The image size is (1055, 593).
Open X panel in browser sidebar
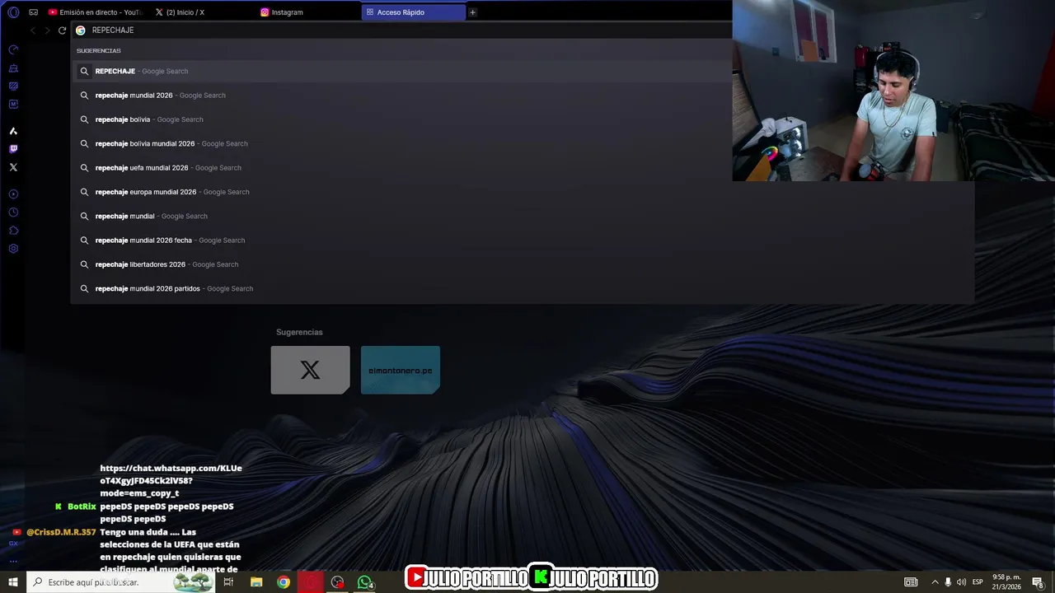(x=13, y=167)
